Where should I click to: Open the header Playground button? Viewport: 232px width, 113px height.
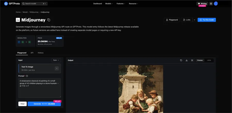pyautogui.click(x=172, y=20)
